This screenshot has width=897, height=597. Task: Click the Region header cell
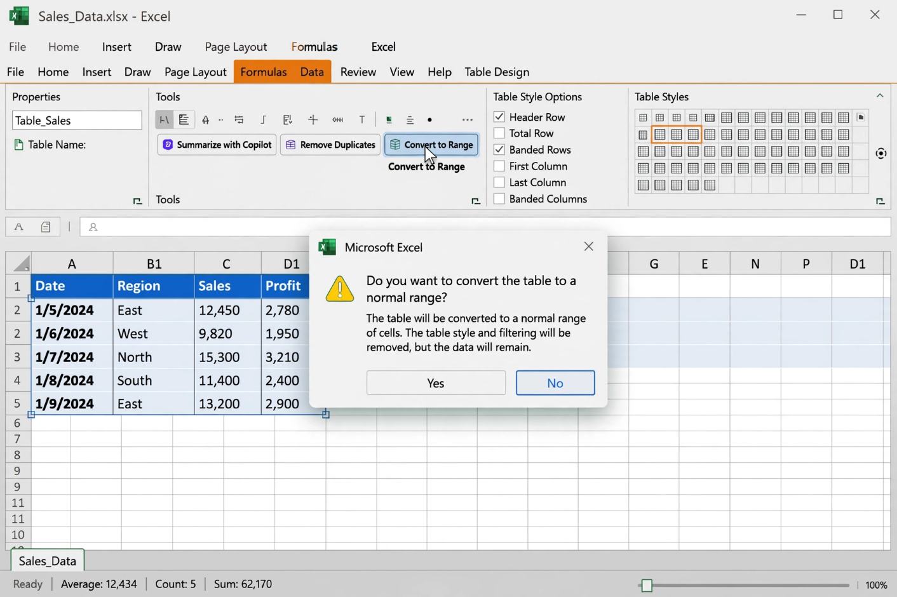point(154,286)
